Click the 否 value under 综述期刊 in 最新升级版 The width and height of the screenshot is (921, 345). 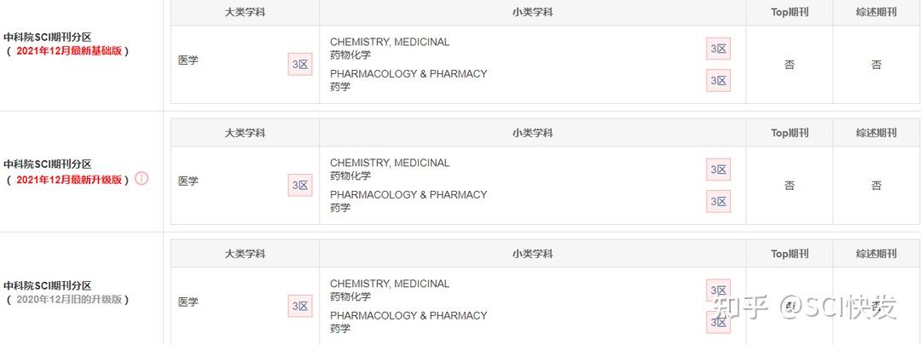point(876,186)
